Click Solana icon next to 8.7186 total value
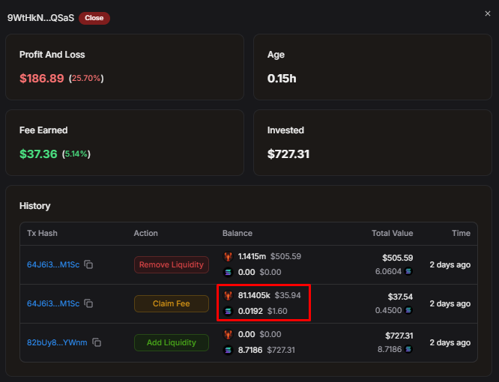The image size is (499, 382). click(408, 349)
